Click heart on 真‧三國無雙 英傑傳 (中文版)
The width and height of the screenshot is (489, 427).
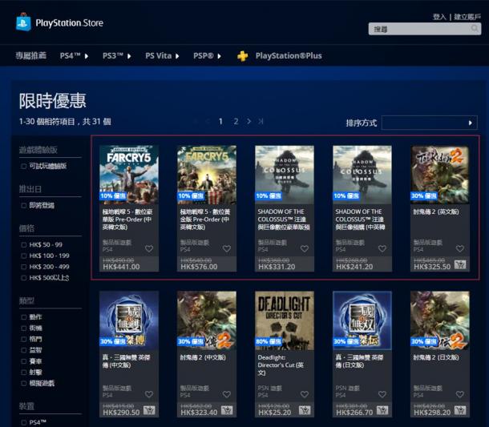point(149,394)
